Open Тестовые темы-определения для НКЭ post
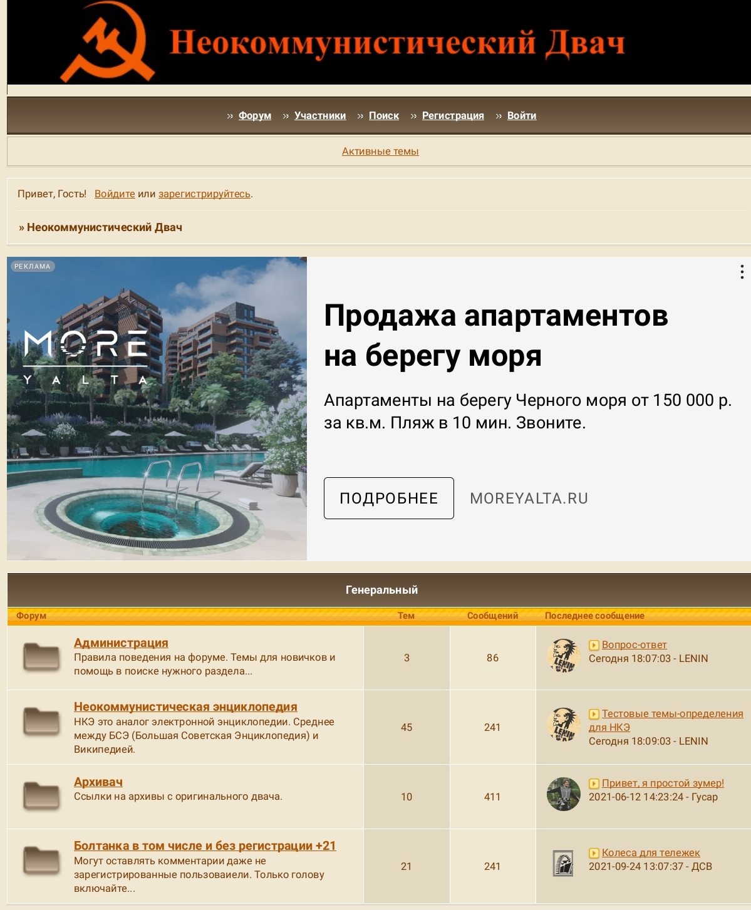The image size is (751, 910). (666, 720)
